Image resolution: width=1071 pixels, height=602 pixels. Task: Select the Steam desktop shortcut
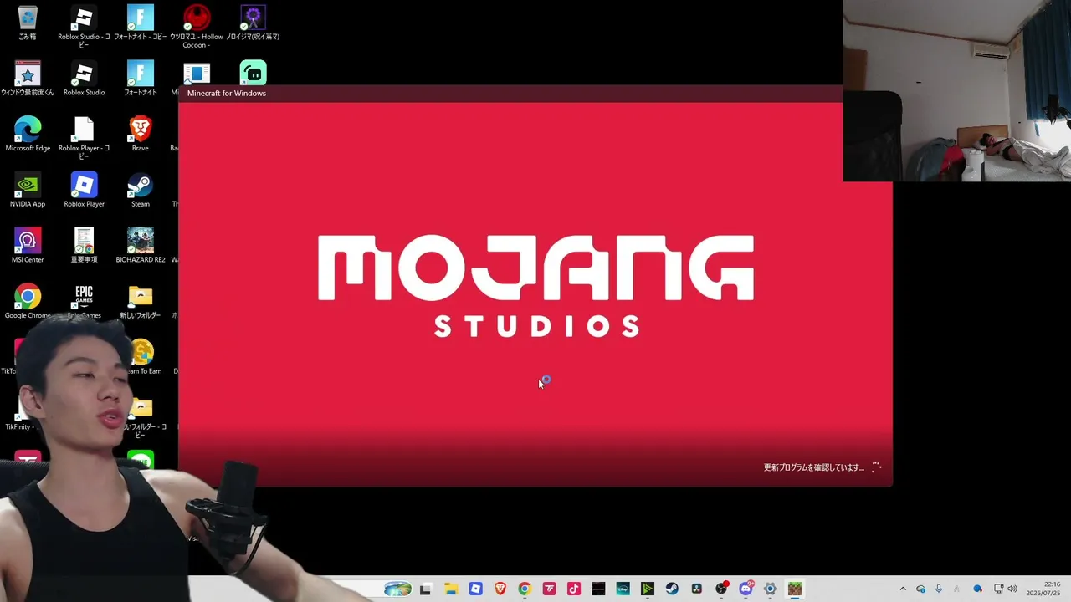pyautogui.click(x=140, y=191)
